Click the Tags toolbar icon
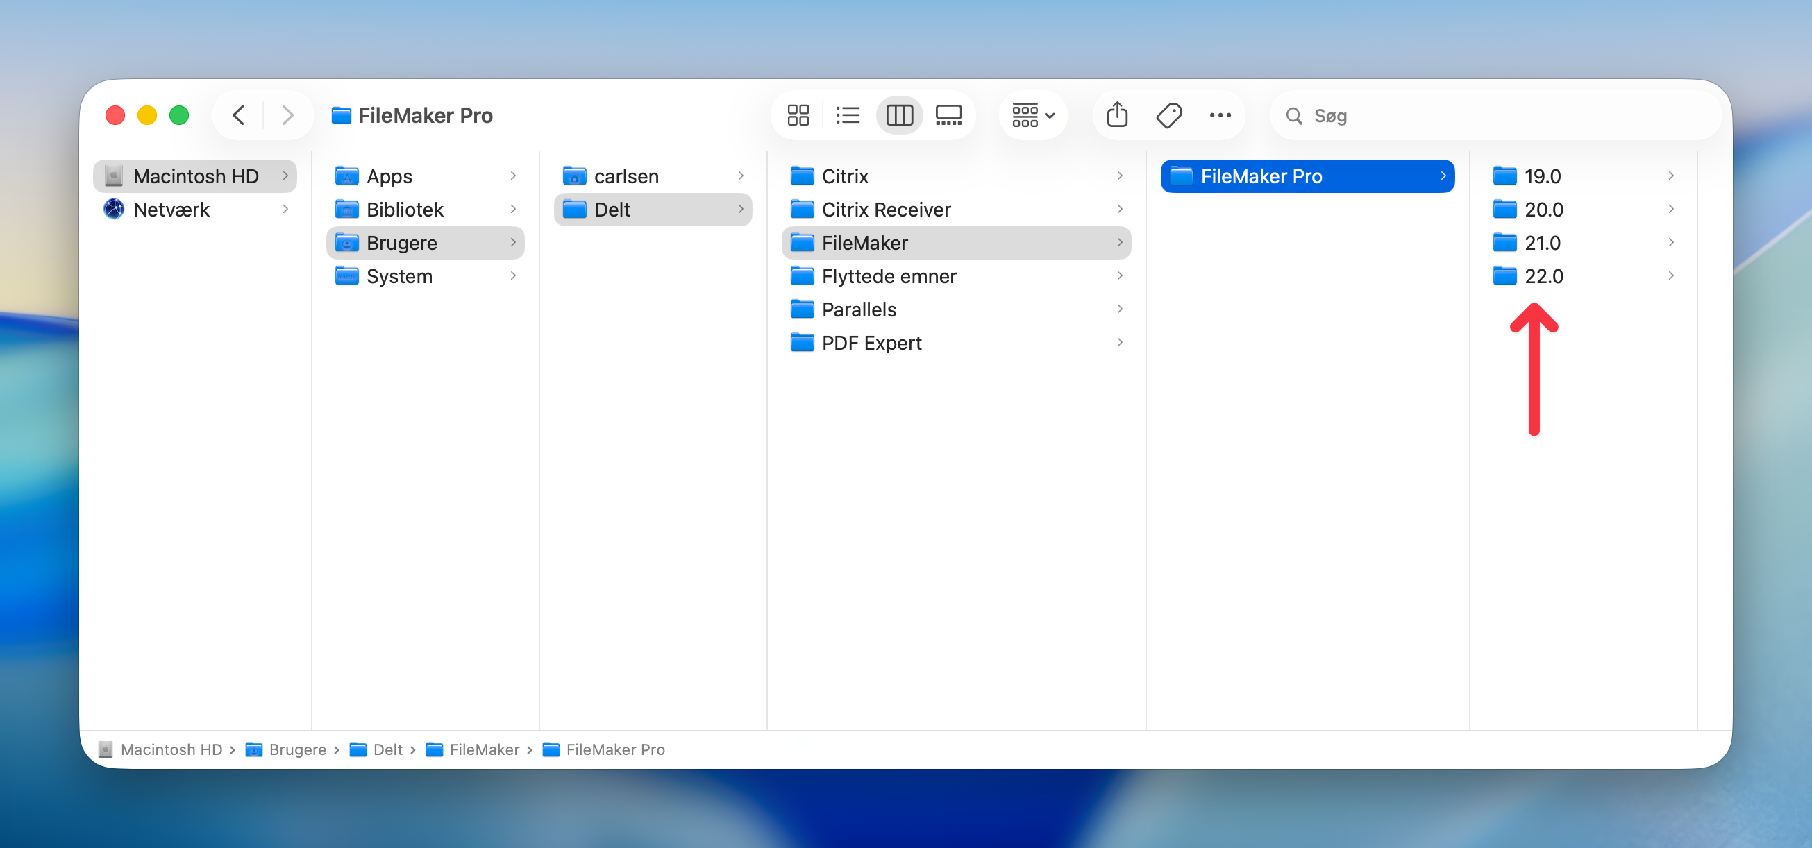Viewport: 1812px width, 848px height. click(1169, 115)
